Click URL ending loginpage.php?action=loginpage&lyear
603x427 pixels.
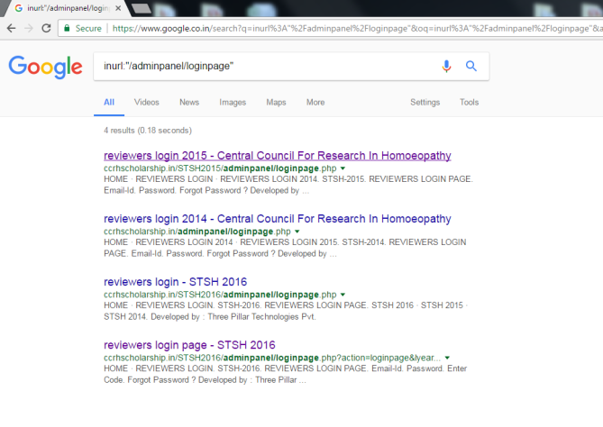click(272, 358)
